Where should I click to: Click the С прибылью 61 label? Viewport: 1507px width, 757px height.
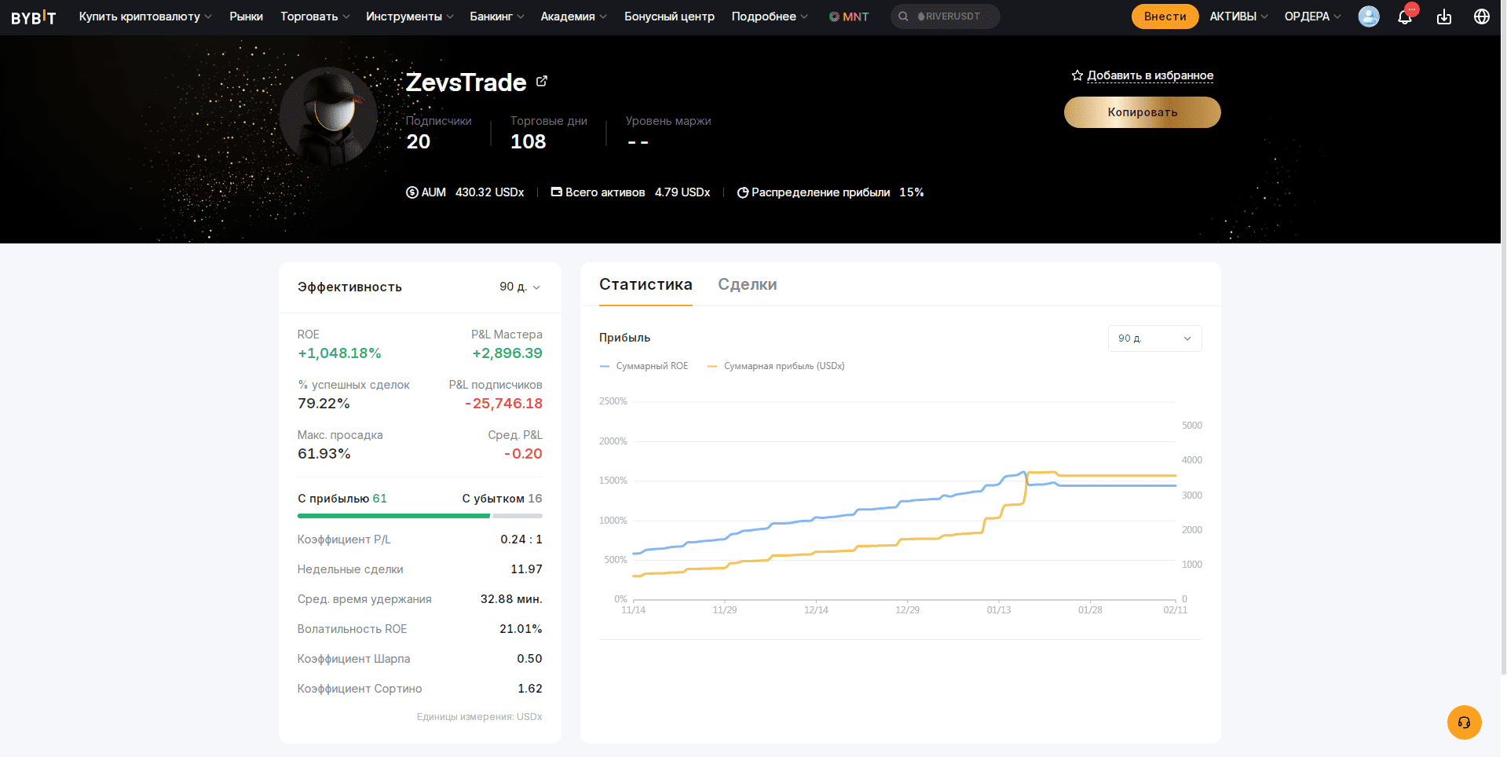pyautogui.click(x=342, y=499)
